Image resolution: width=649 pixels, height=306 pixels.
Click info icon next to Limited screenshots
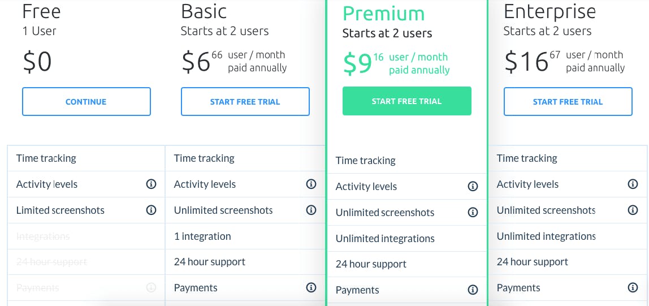point(151,210)
